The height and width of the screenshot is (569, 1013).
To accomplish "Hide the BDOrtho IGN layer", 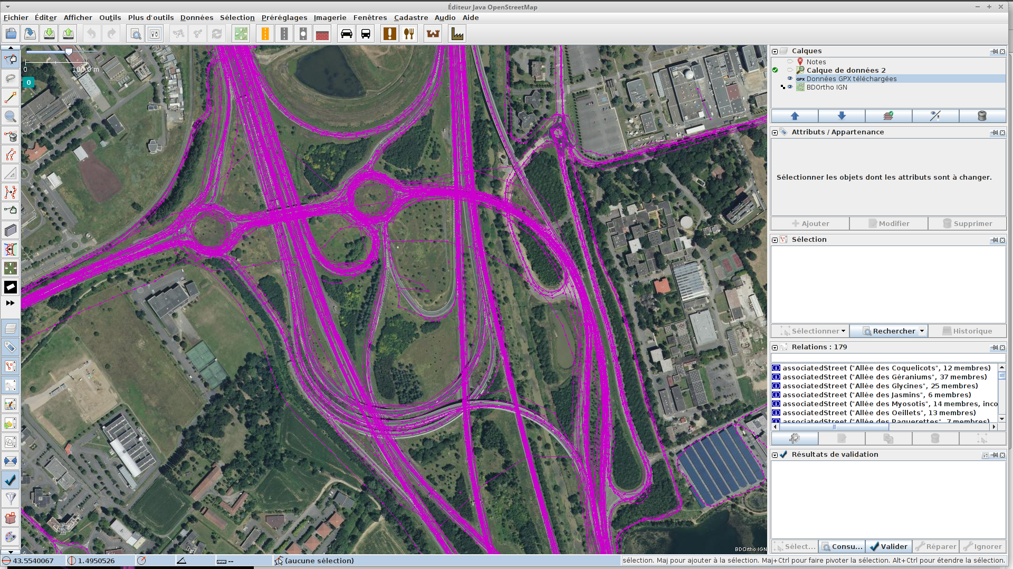I will (x=790, y=87).
